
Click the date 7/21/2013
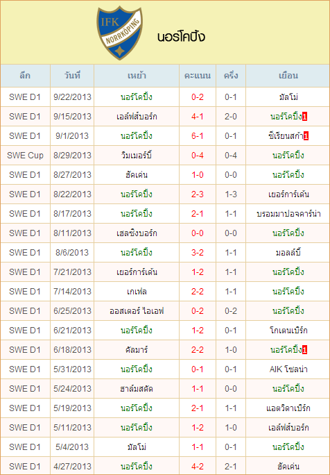pos(72,272)
